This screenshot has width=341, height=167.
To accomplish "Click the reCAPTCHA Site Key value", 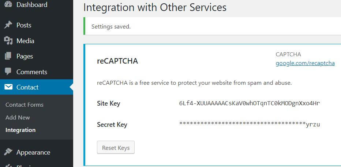I will [x=250, y=103].
